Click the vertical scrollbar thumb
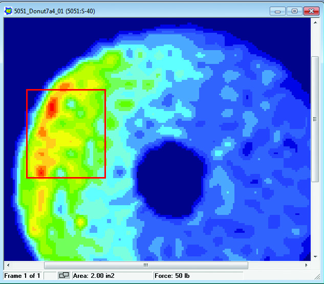This screenshot has height=284, width=324. 315,119
